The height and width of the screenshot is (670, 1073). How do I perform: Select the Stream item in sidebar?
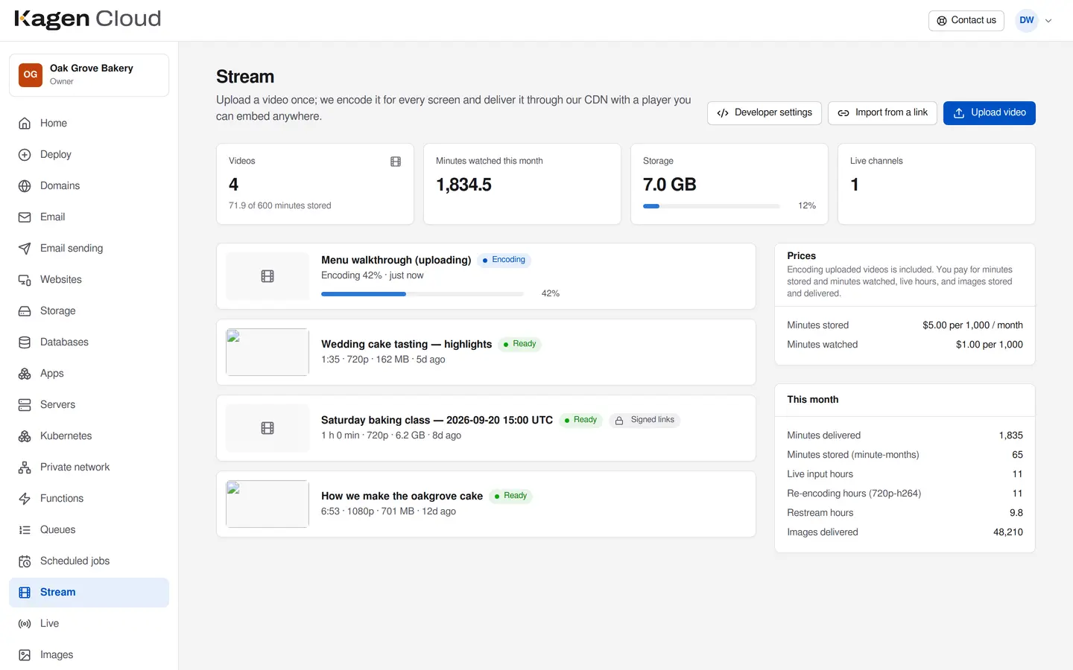[89, 593]
